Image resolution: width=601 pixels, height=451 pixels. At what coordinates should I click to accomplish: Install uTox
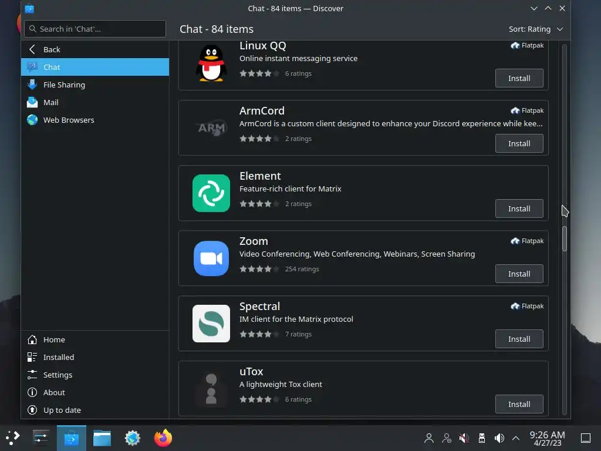coord(519,404)
